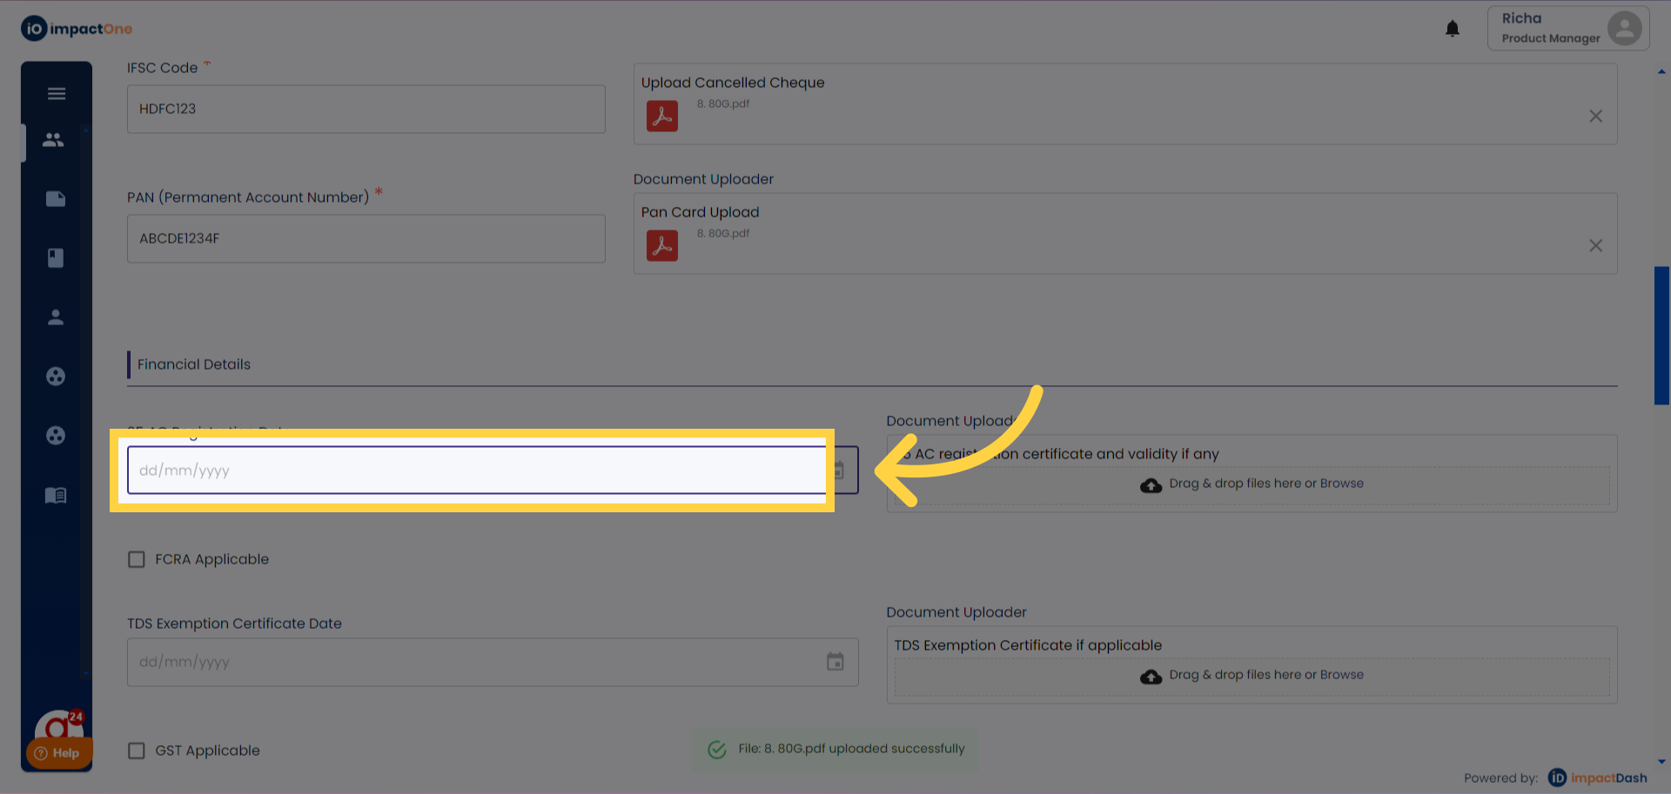The image size is (1671, 794).
Task: Click 8. 80G.pdf name under Cancelled Cheque
Action: [x=722, y=103]
